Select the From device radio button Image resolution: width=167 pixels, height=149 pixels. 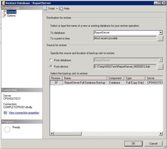point(51,66)
